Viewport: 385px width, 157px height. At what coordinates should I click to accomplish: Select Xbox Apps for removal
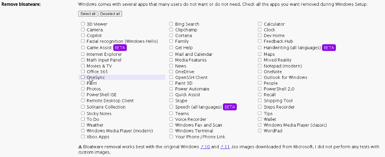pyautogui.click(x=83, y=136)
